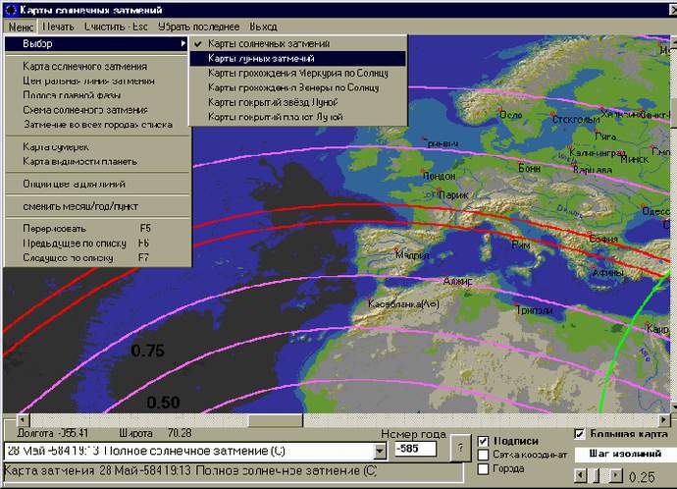The height and width of the screenshot is (489, 677).
Task: Click horizontal scrollbar left arrow
Action: 23,419
